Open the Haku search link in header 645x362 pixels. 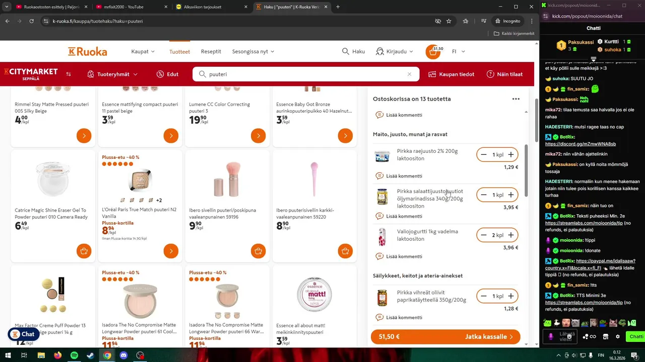(x=353, y=51)
